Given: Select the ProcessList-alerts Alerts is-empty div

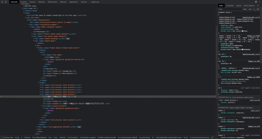Looking at the screenshot, I should click(54, 22).
